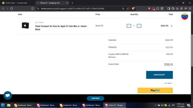Image resolution: width=193 pixels, height=108 pixels.
Task: Click the coupon discount -$66.50
Action: pyautogui.click(x=169, y=54)
